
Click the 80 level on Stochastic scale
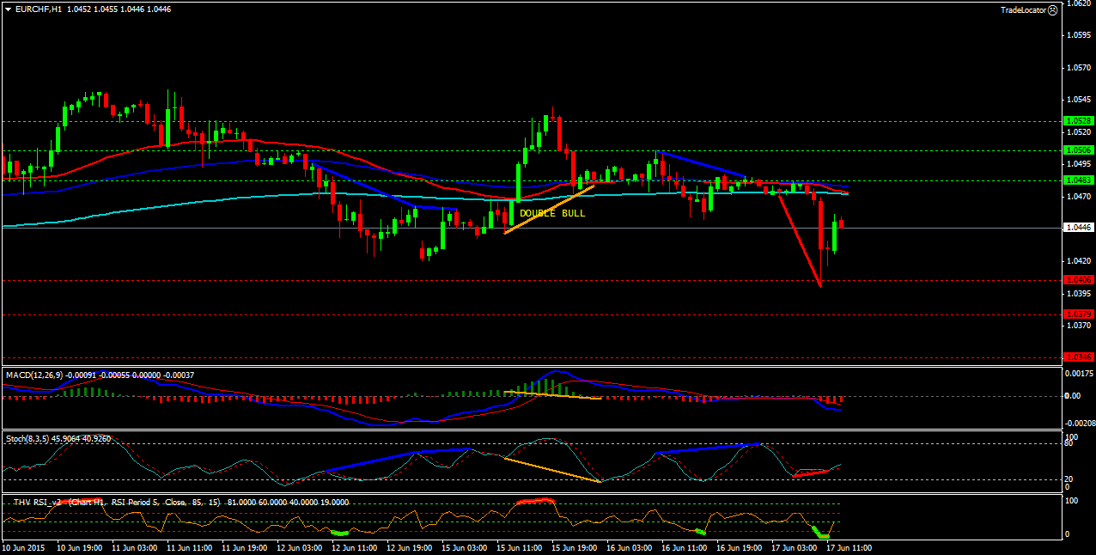coord(1069,445)
